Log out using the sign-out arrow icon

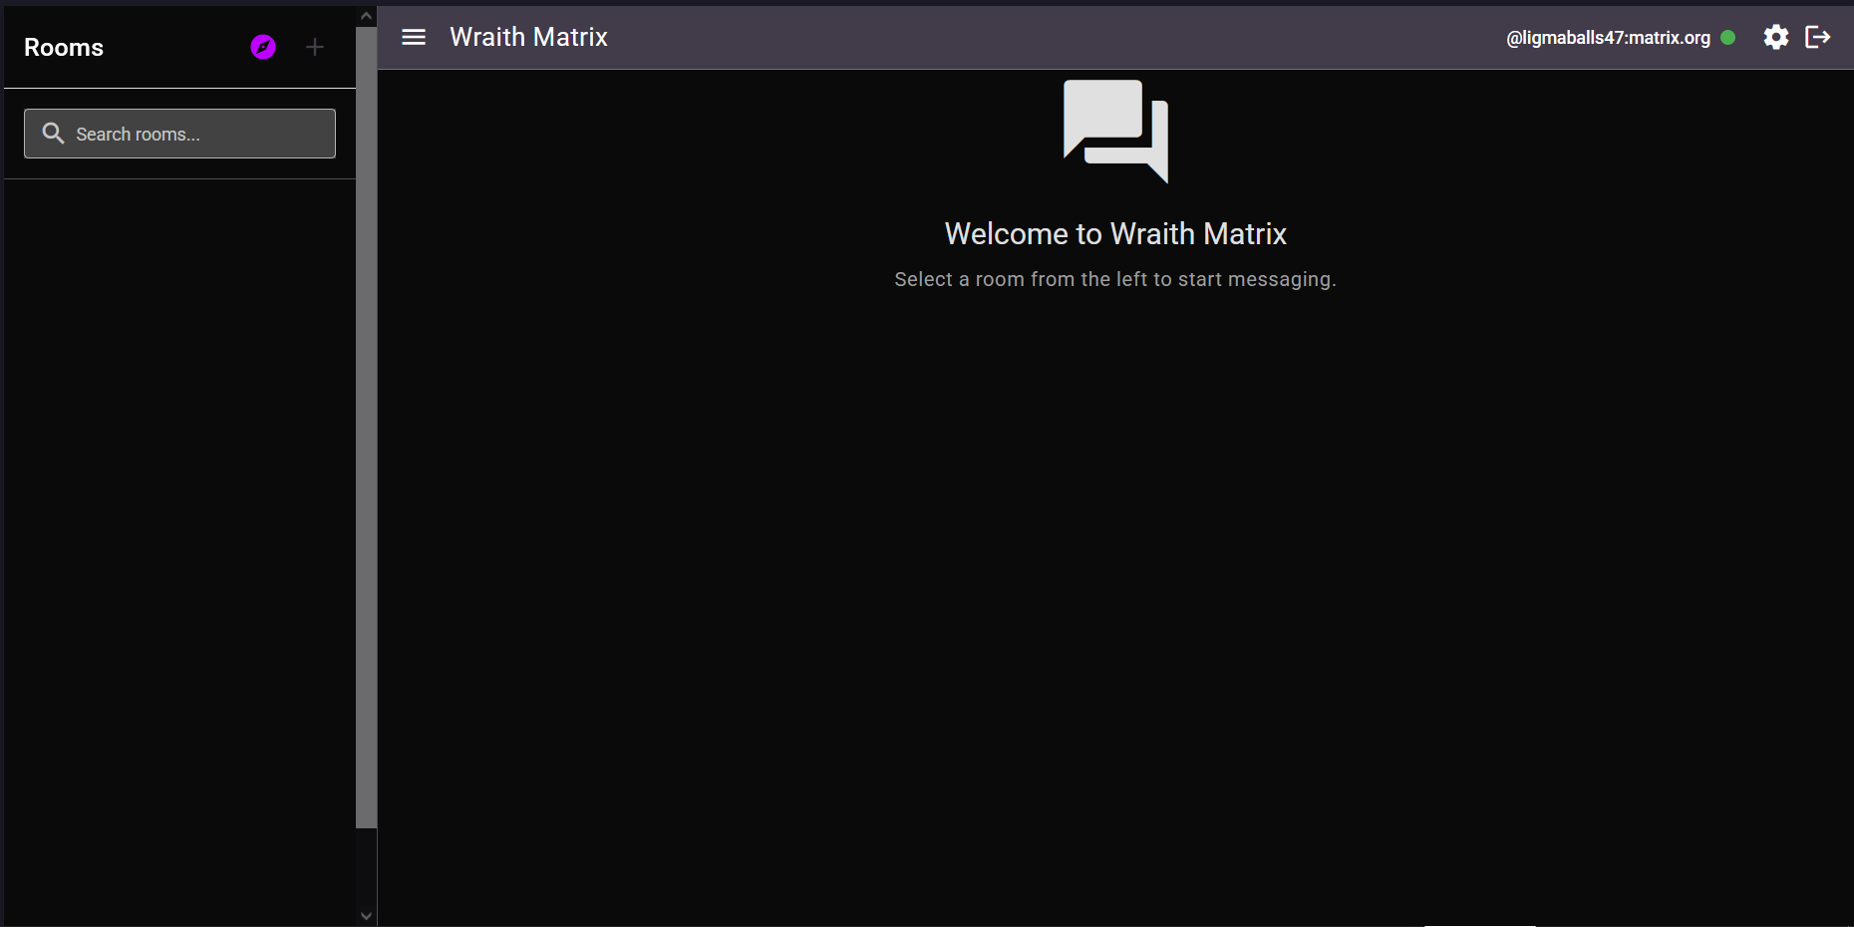[1818, 37]
